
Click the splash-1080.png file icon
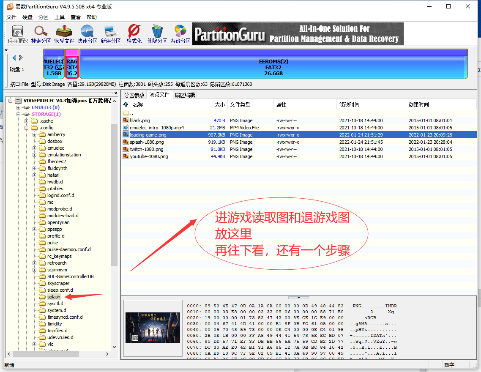(x=126, y=142)
